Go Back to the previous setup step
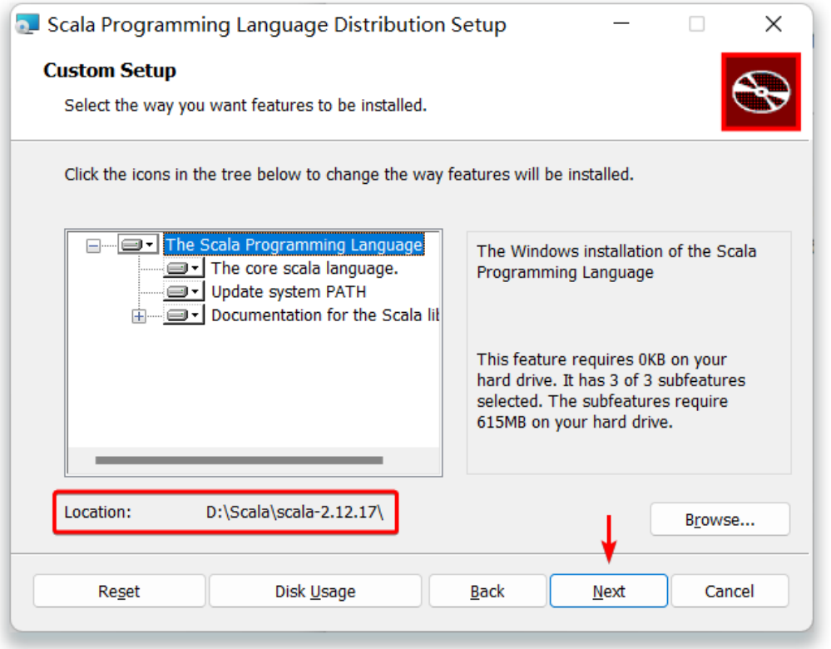This screenshot has width=831, height=649. [487, 591]
